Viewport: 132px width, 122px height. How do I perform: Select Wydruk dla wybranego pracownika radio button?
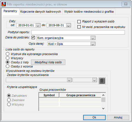(x=7, y=54)
